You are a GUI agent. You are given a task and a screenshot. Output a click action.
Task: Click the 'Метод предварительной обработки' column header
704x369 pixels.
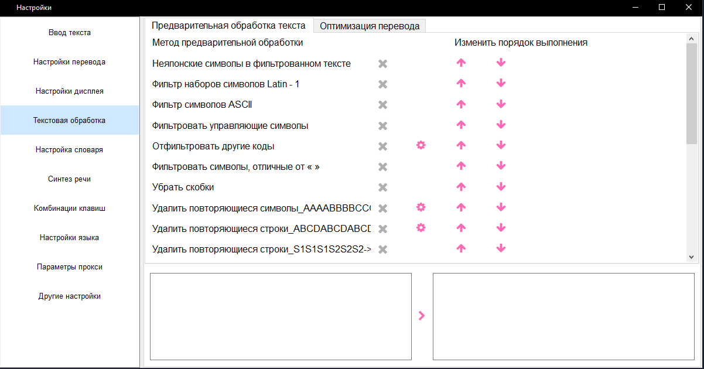pyautogui.click(x=227, y=43)
